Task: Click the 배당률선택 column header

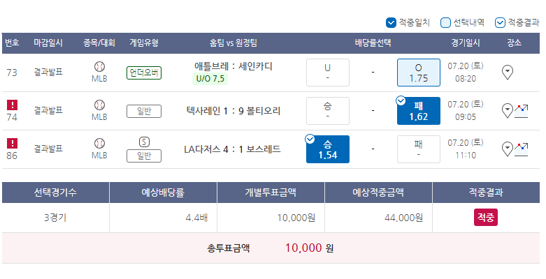Action: (x=373, y=43)
